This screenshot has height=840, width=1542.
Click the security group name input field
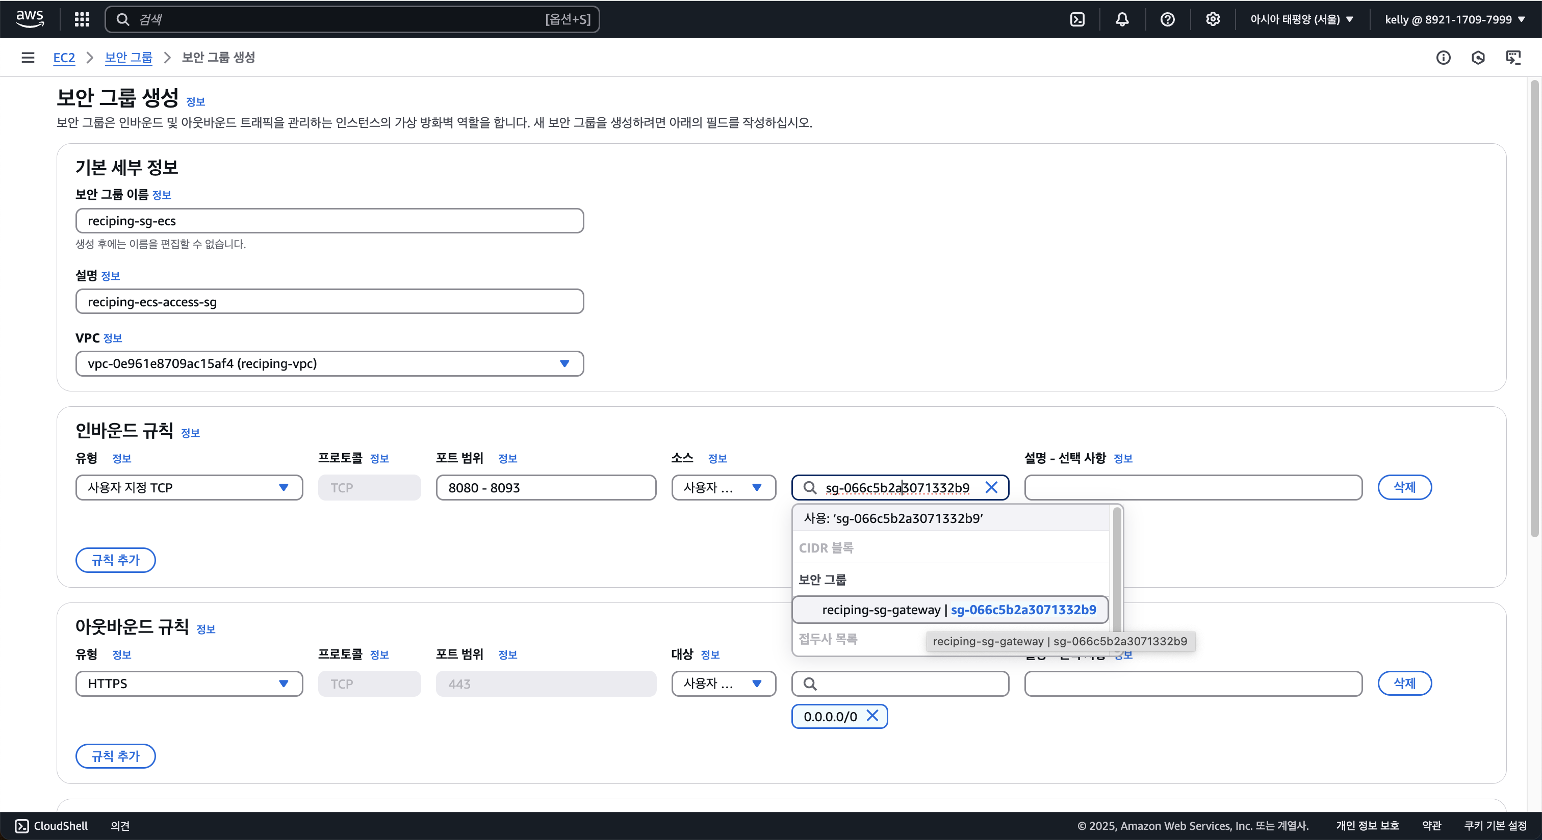(x=329, y=221)
